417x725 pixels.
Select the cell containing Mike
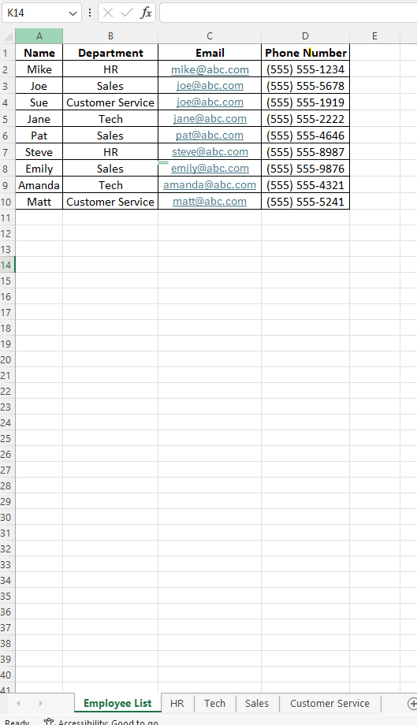[39, 69]
